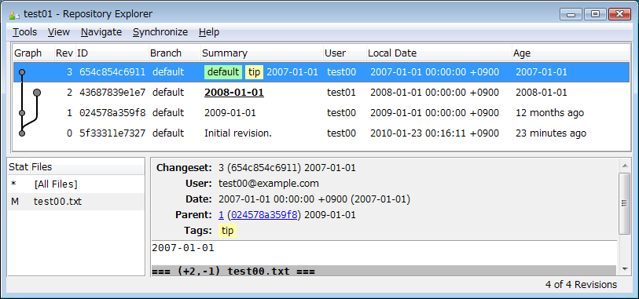Follow parent hash link 024578a359f8

[x=264, y=215]
